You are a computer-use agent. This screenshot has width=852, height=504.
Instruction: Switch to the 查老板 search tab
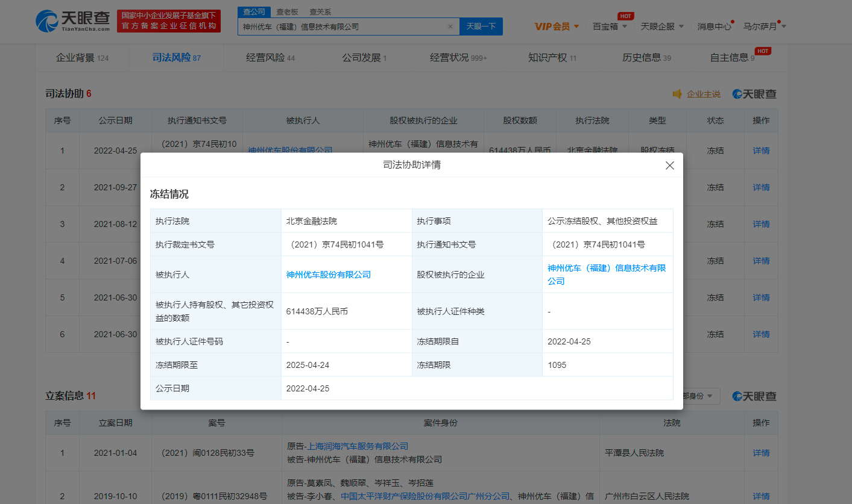(x=287, y=12)
